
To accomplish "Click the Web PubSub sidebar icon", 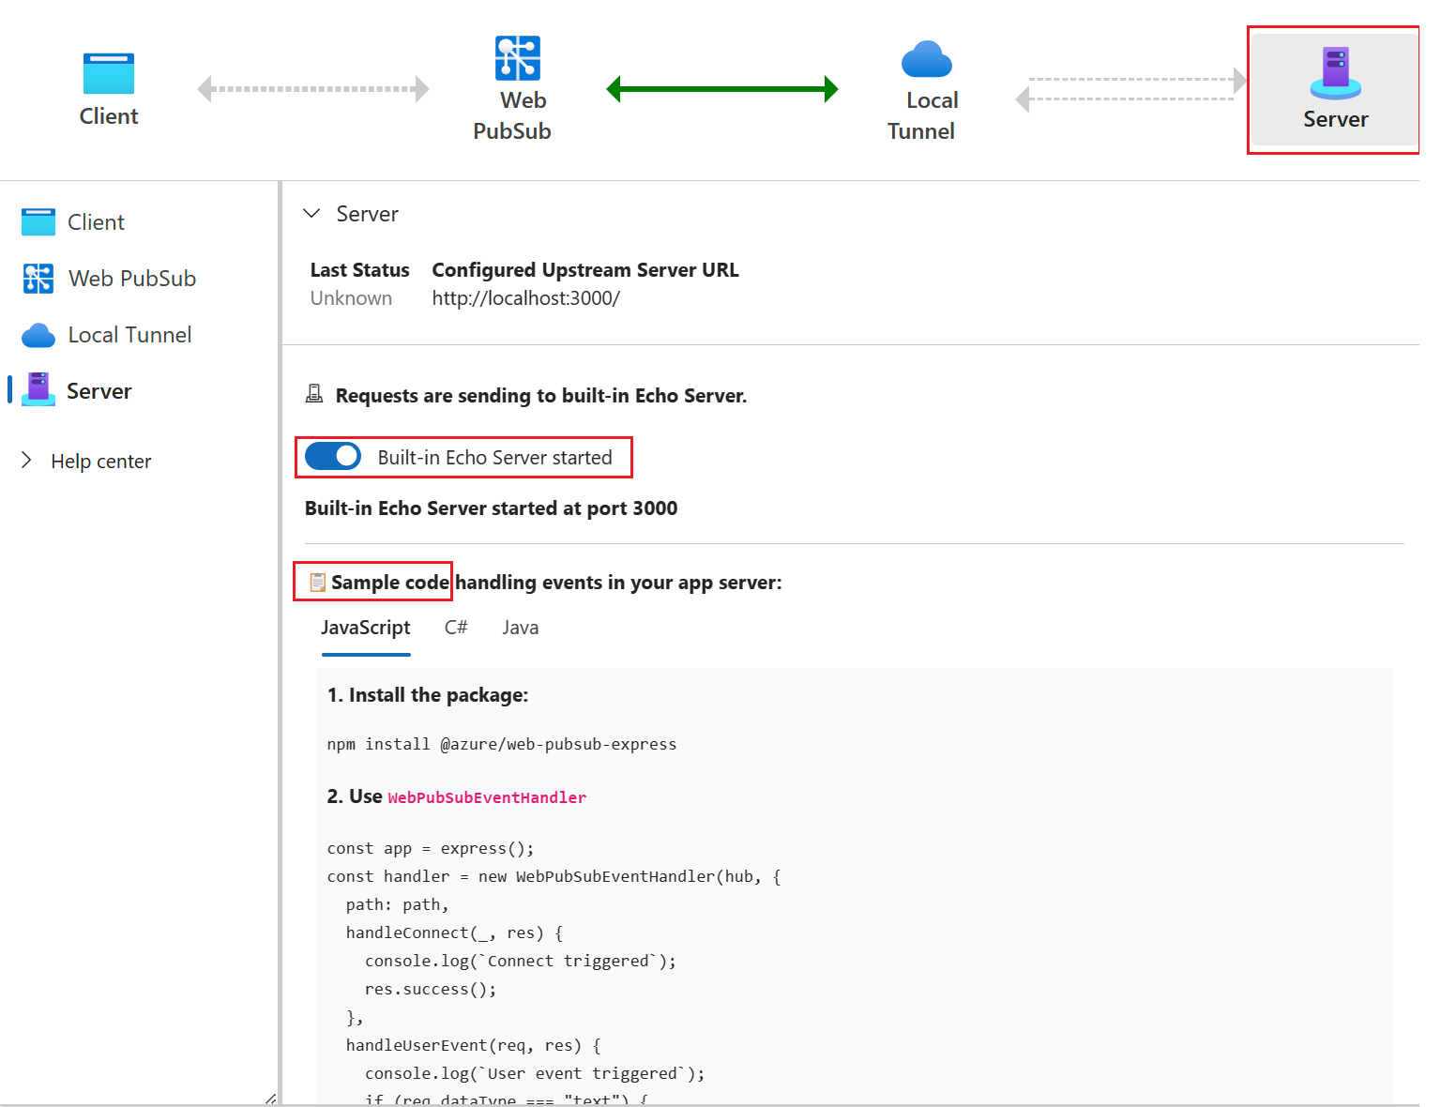I will point(38,279).
